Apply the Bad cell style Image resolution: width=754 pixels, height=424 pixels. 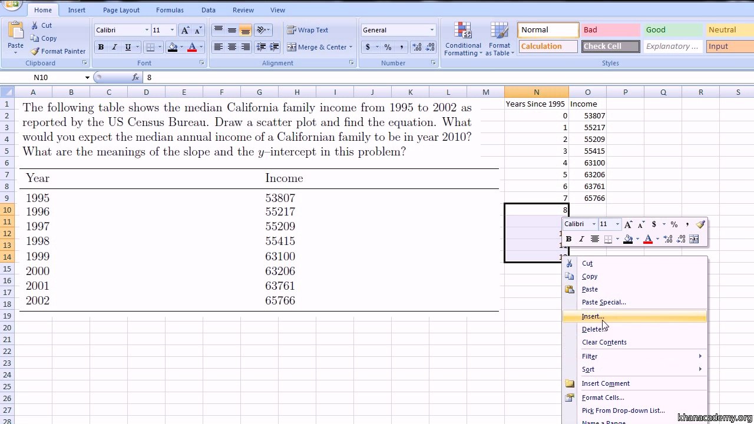(x=610, y=30)
